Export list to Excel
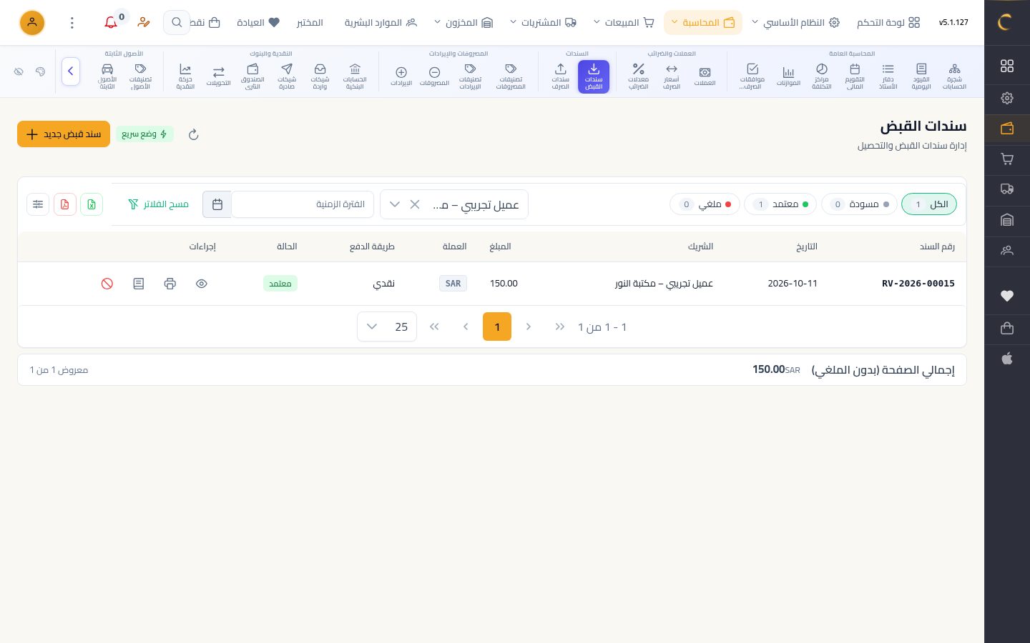The width and height of the screenshot is (1030, 643). 92,204
